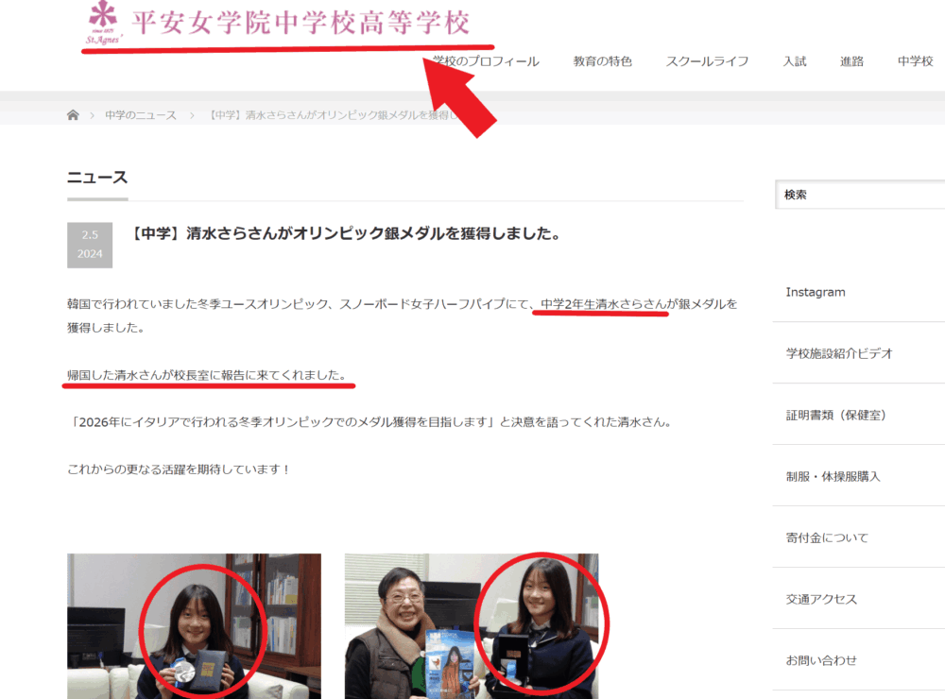Open 教育の特色 menu item
The image size is (945, 699).
(x=602, y=61)
